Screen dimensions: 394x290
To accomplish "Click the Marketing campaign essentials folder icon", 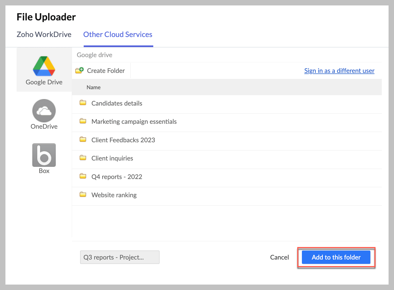I will pos(83,121).
